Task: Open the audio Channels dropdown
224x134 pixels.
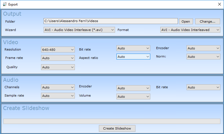Action: click(58, 87)
